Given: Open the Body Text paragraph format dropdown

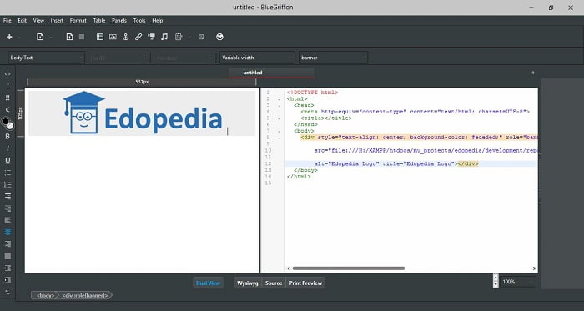Looking at the screenshot, I should [46, 58].
